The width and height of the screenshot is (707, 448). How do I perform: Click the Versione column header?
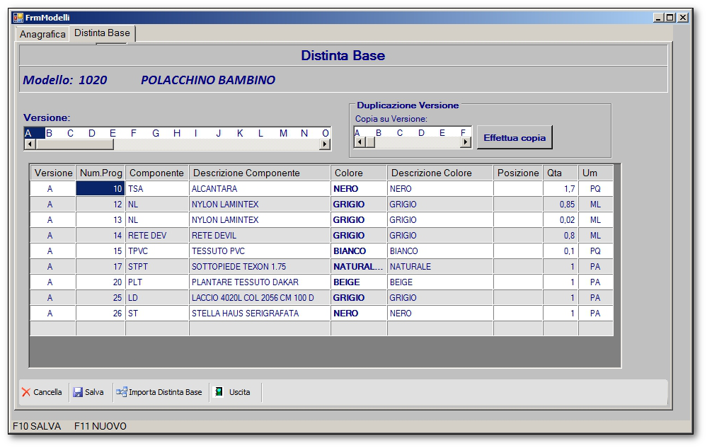(x=53, y=173)
